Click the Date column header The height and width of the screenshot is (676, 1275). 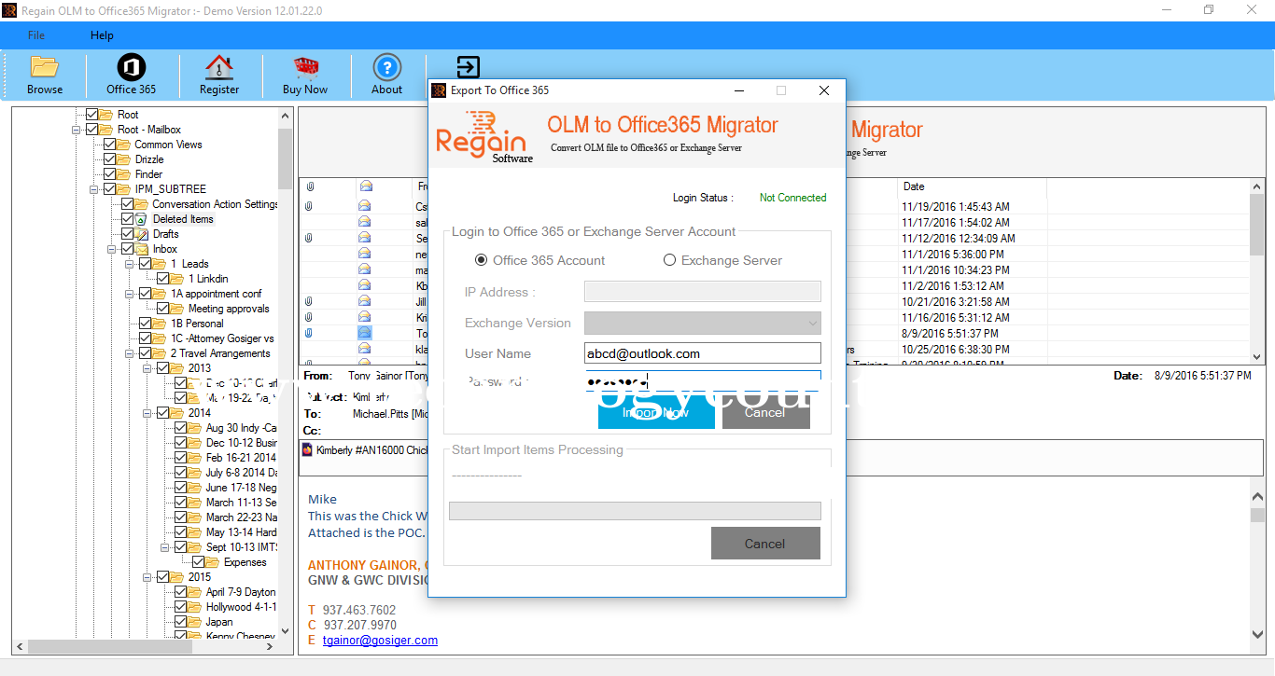[x=972, y=186]
